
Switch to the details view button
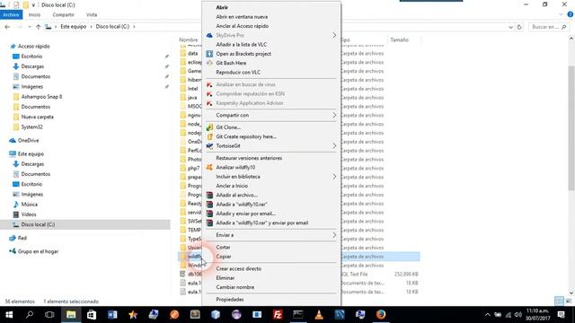tap(559, 301)
